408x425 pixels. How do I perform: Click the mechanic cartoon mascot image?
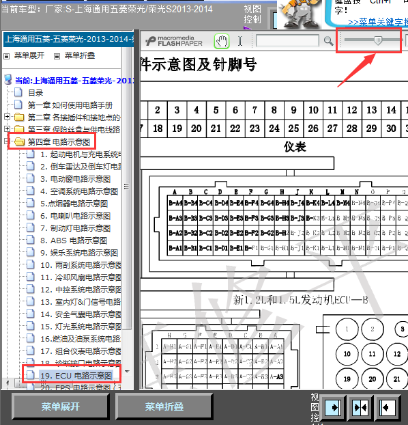(x=299, y=14)
